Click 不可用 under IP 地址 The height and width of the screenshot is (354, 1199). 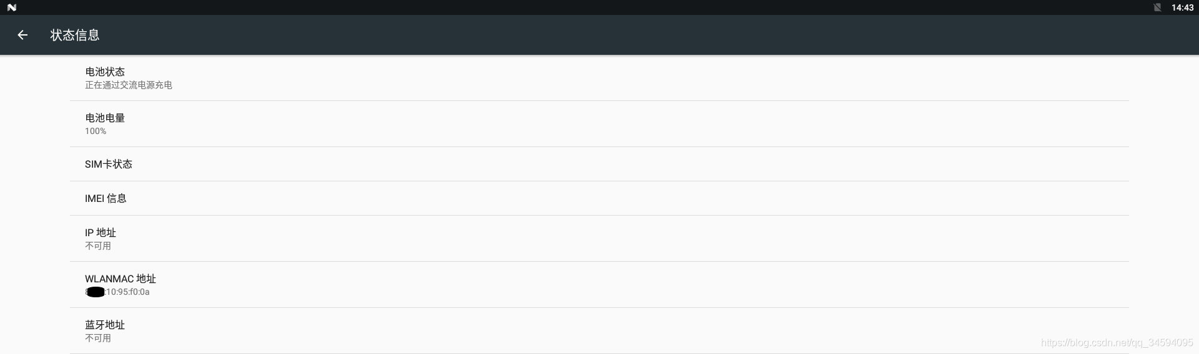pos(98,246)
